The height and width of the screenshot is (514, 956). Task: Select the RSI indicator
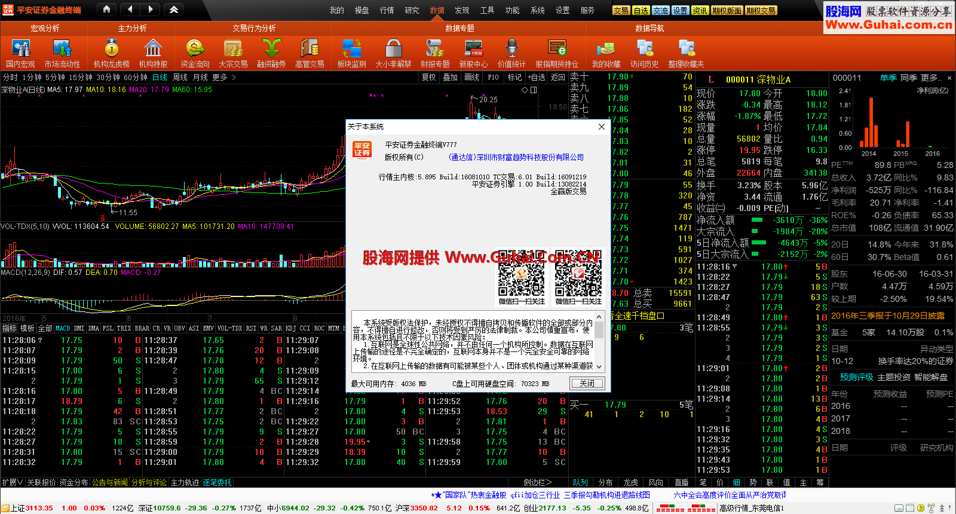(x=251, y=328)
